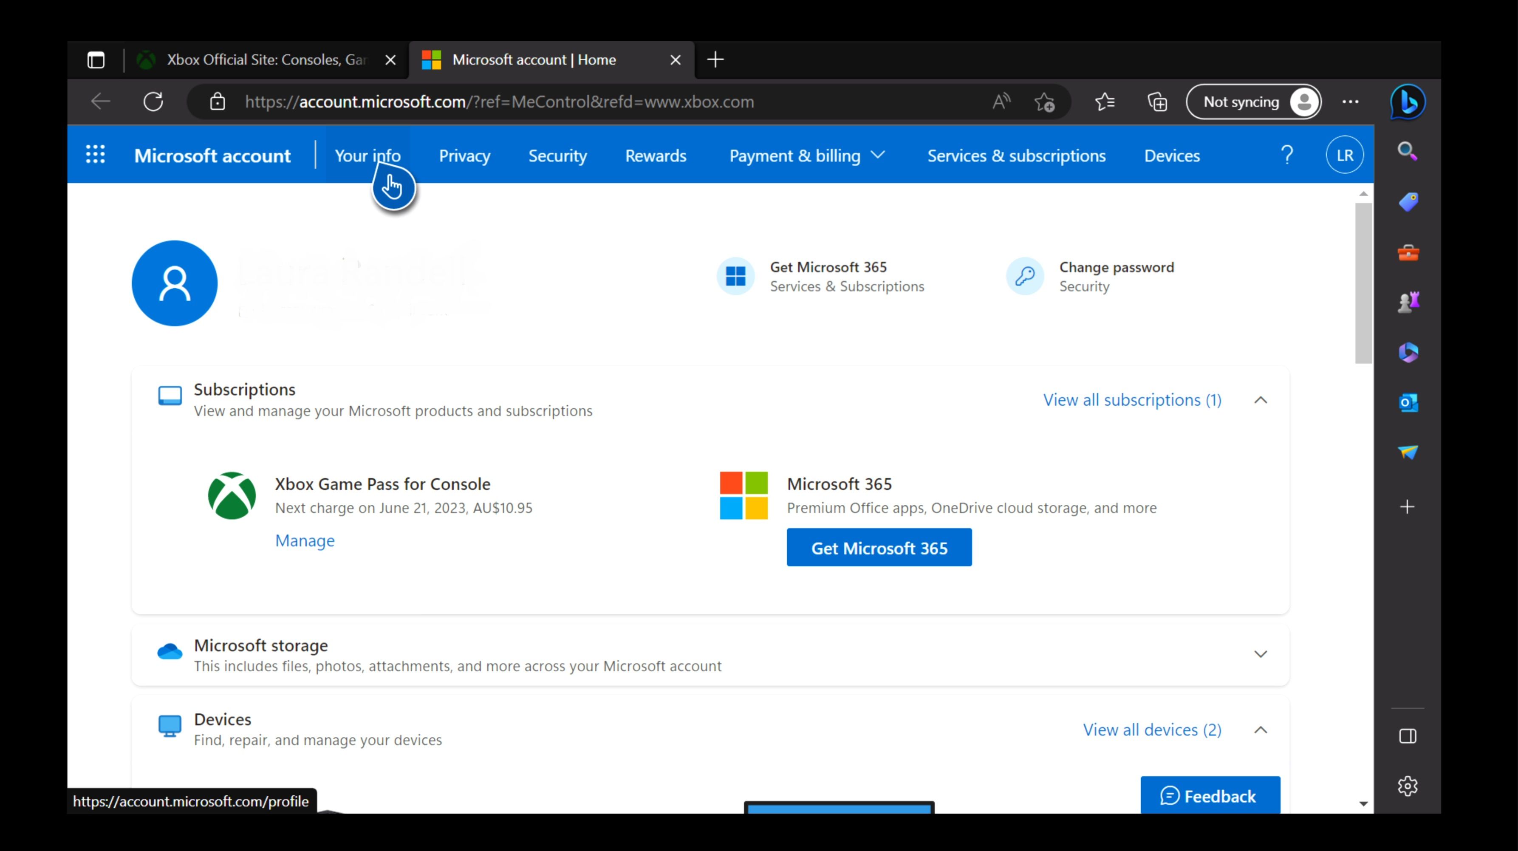Collapse the Subscriptions section

pos(1261,400)
